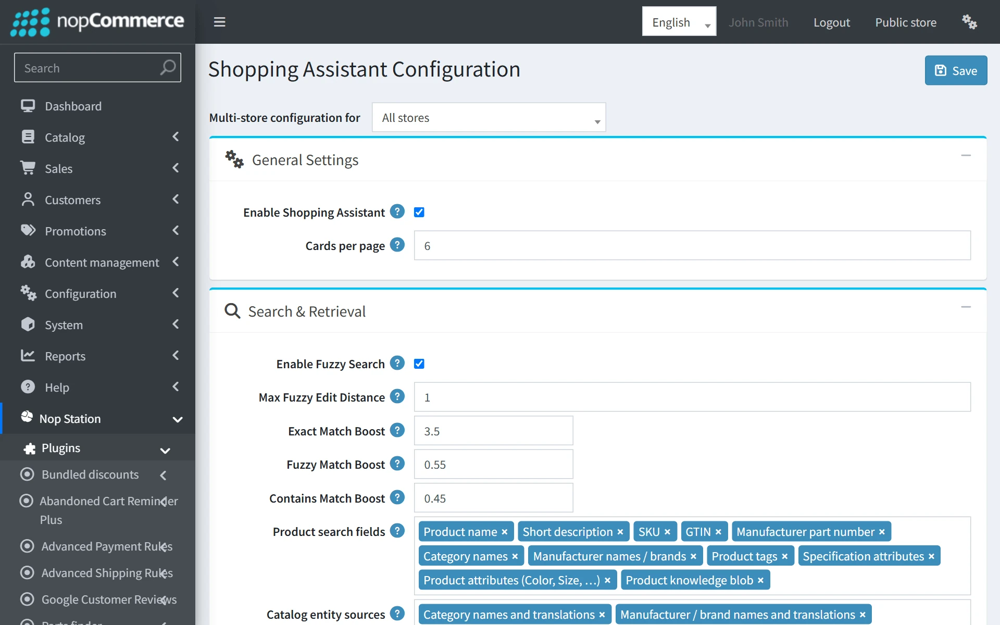Expand the Catalog menu chevron
This screenshot has height=625, width=1000.
[x=176, y=136]
